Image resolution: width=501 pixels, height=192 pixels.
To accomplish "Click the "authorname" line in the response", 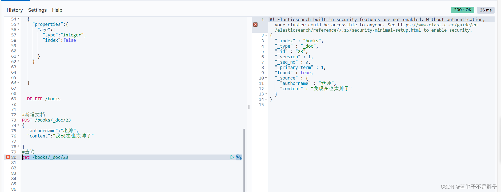I will tap(308, 83).
